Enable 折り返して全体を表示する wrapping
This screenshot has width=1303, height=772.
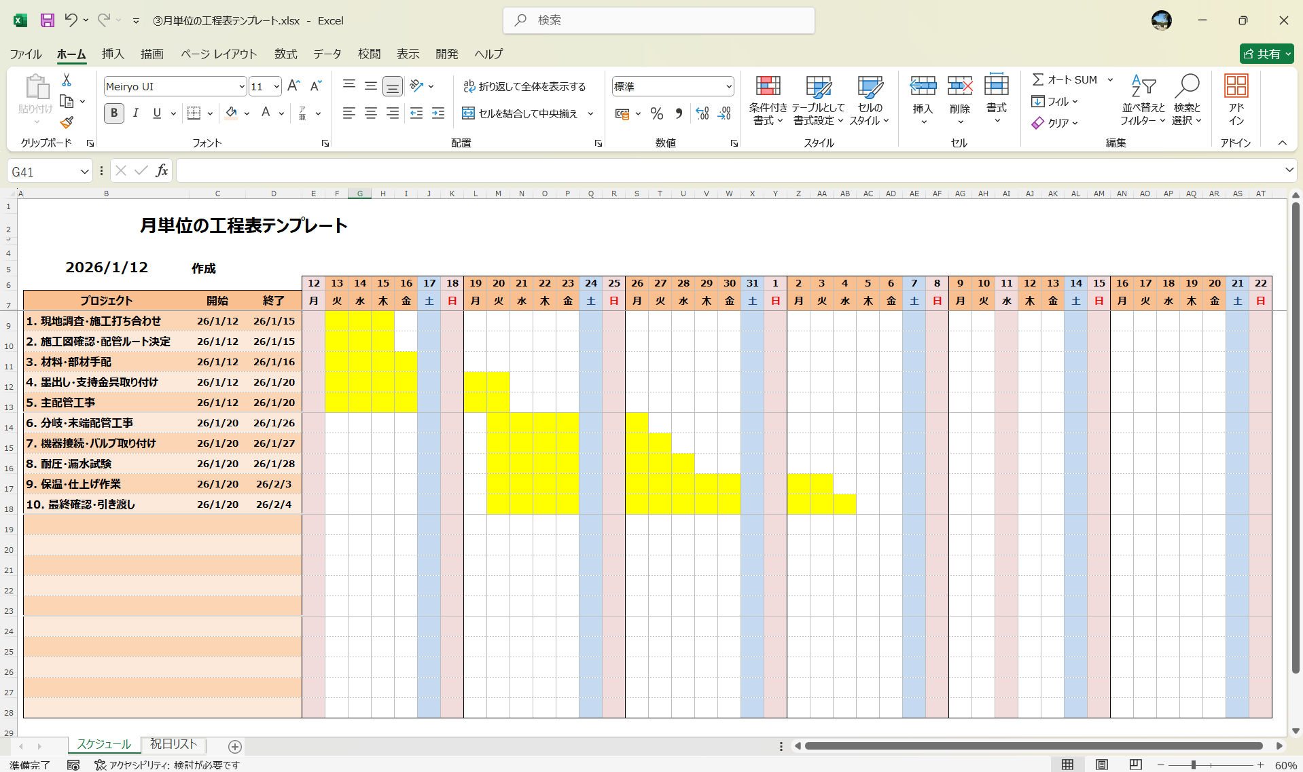(525, 86)
